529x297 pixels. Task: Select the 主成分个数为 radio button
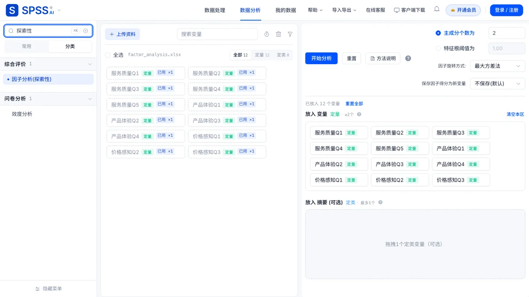(438, 33)
